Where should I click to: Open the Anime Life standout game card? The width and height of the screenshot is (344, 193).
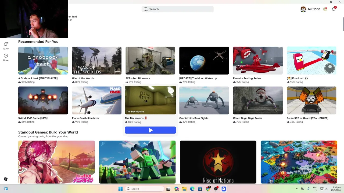56,162
